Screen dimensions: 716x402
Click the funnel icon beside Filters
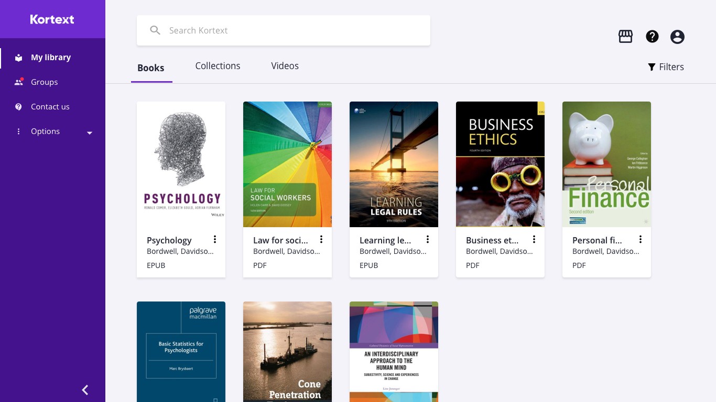click(652, 67)
